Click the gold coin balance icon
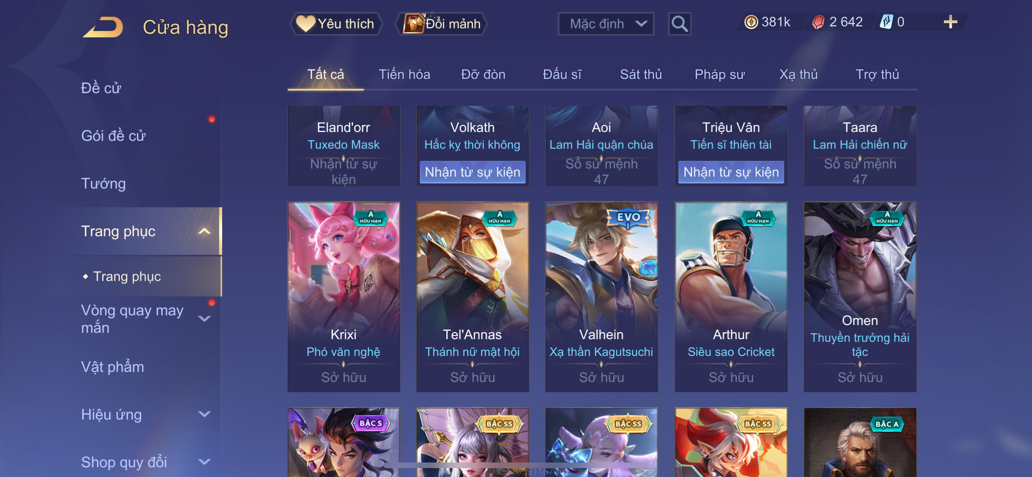The width and height of the screenshot is (1032, 477). pos(751,22)
